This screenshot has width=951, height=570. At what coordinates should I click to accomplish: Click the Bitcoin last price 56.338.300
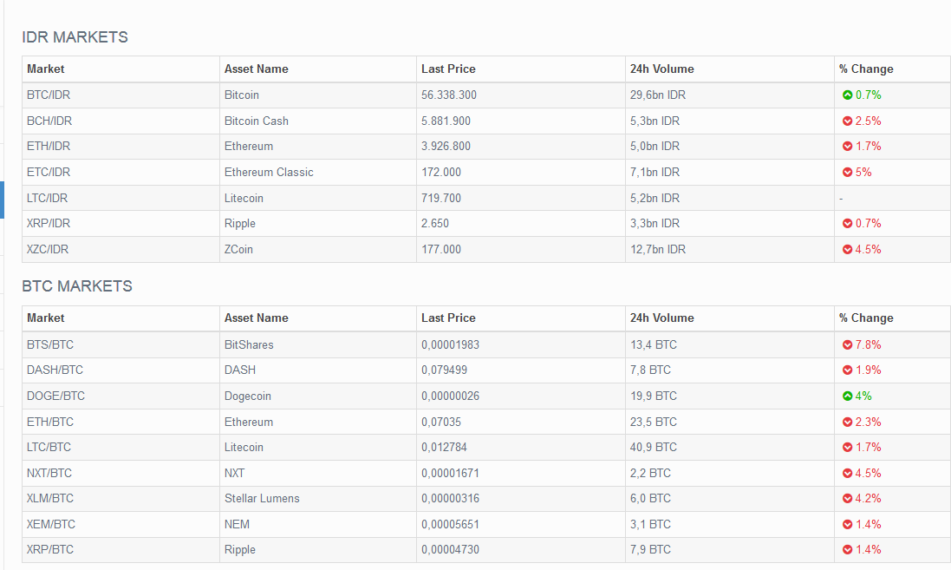(x=449, y=95)
